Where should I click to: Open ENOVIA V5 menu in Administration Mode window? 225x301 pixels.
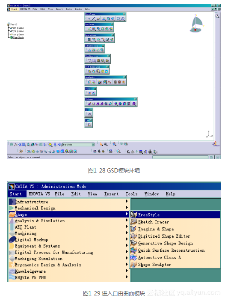click(39, 194)
